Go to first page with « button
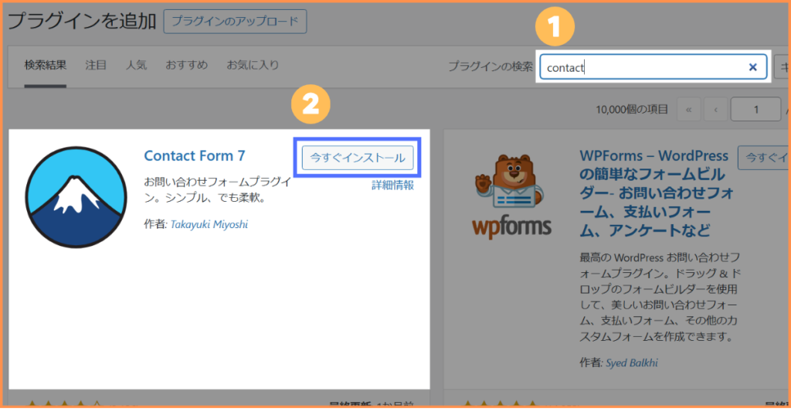Viewport: 791px width, 412px height. (x=688, y=110)
